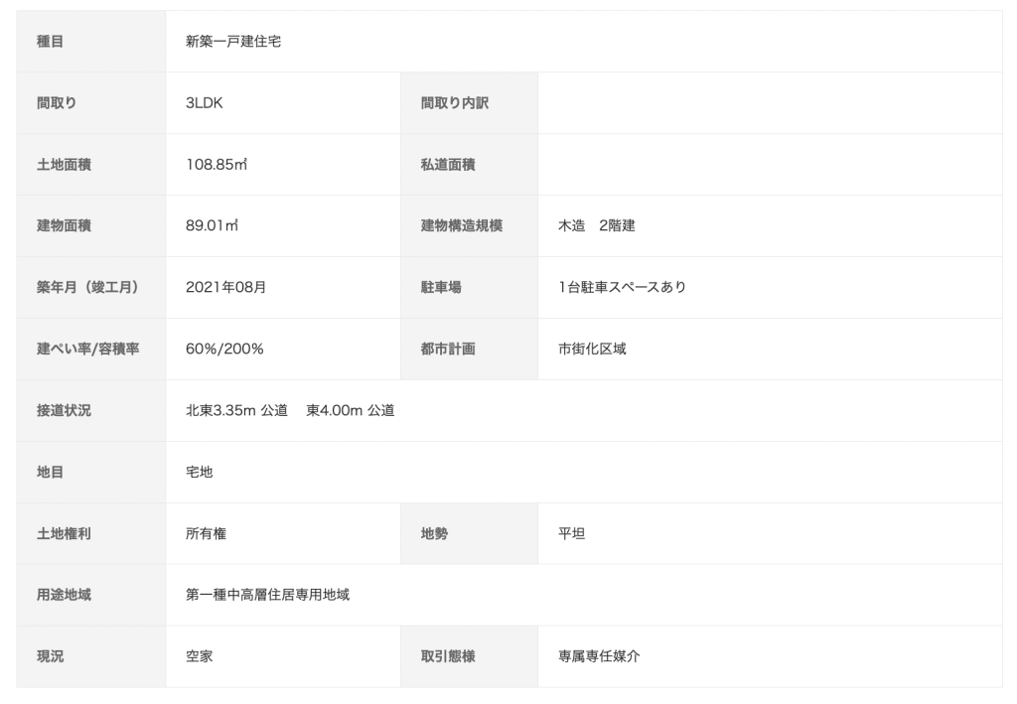Select the 専属専任媒介 transaction type value
1017x704 pixels.
coord(599,657)
